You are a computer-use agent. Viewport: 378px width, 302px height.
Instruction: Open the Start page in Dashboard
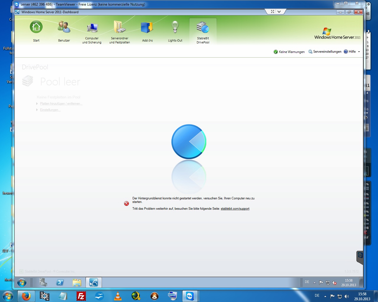click(x=36, y=32)
